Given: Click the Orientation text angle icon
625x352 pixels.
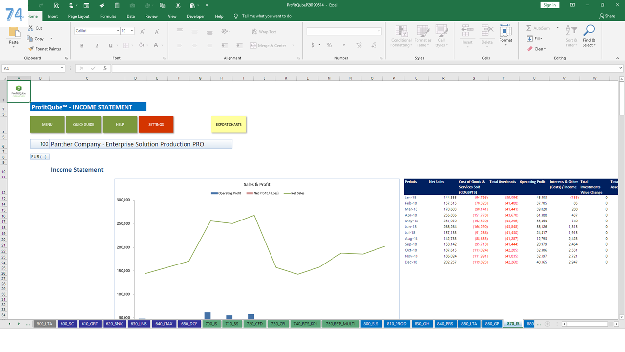Looking at the screenshot, I should click(225, 31).
